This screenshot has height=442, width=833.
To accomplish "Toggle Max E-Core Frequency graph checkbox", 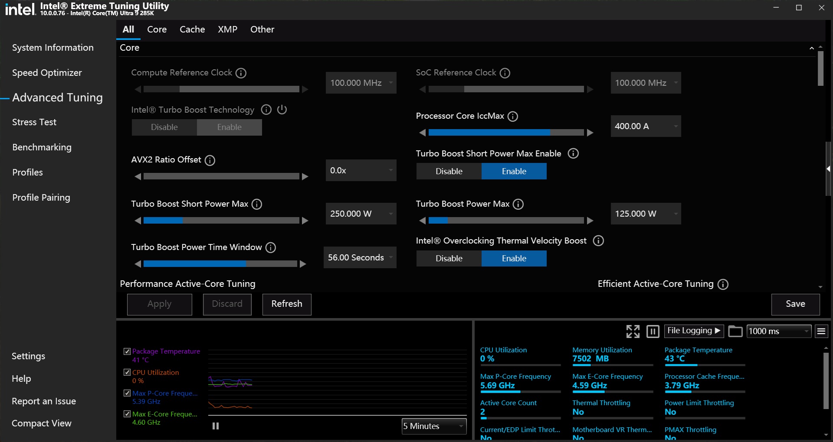I will click(127, 414).
